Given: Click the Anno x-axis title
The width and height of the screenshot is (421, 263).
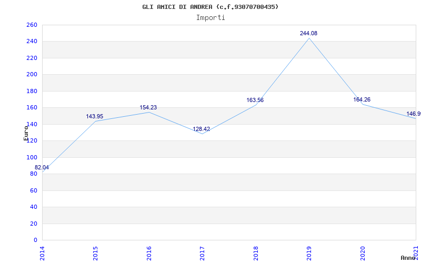Looking at the screenshot, I should point(408,258).
